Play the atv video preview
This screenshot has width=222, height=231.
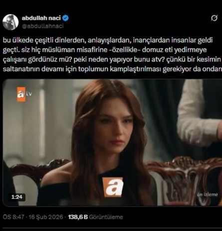[x=112, y=143]
